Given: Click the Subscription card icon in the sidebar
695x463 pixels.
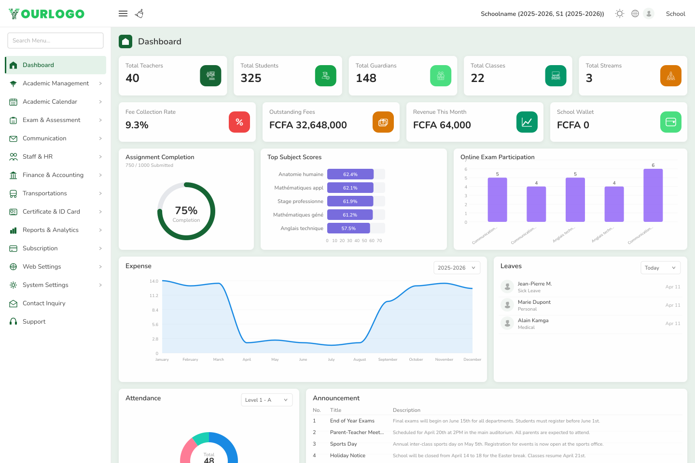Looking at the screenshot, I should tap(14, 248).
